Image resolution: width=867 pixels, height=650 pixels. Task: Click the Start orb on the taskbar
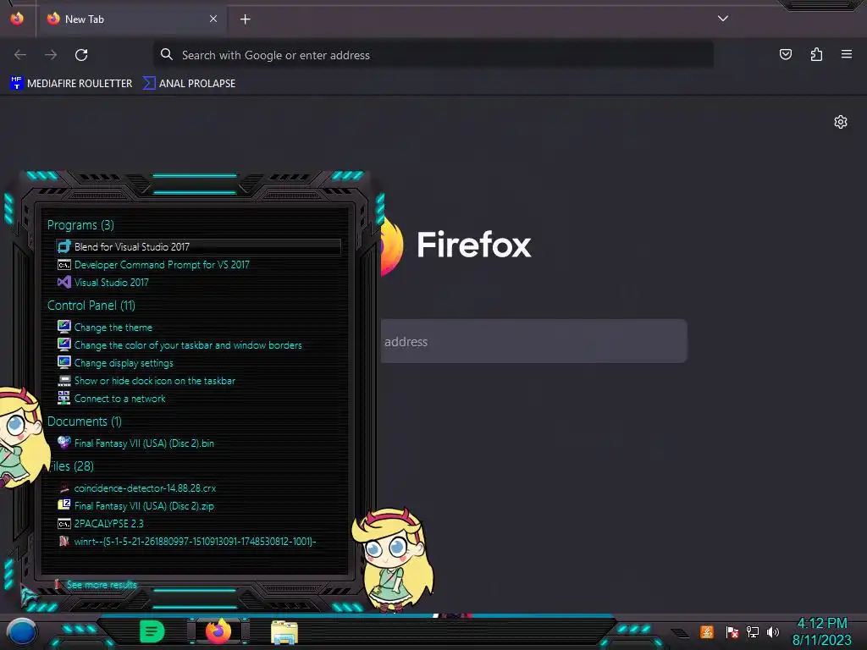pyautogui.click(x=21, y=632)
